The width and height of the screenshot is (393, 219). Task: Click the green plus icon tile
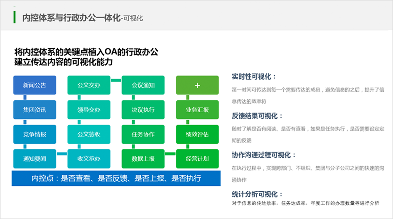(197, 85)
